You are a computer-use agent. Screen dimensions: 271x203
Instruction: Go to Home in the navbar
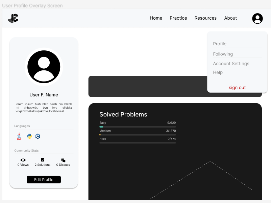[156, 18]
